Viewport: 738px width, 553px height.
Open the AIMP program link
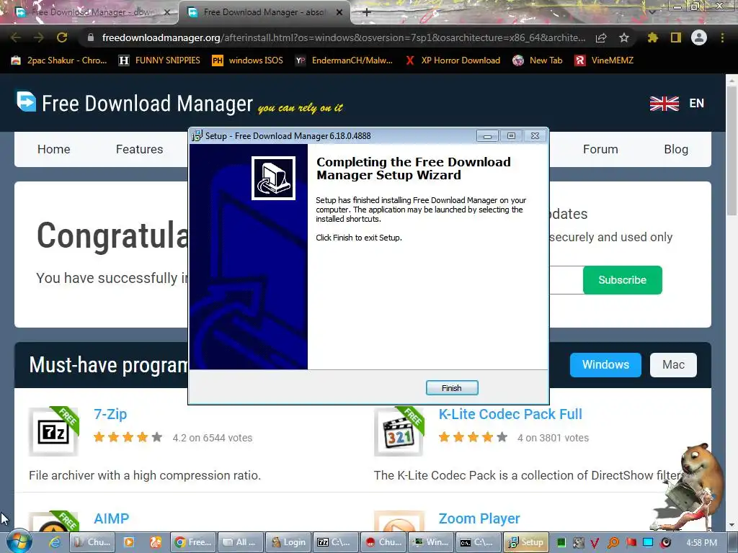pos(111,518)
